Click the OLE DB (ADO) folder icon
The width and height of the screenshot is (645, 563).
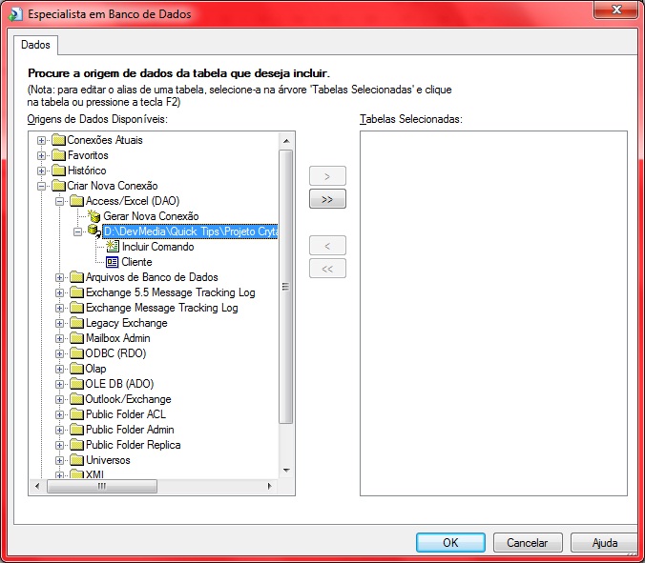(x=76, y=384)
